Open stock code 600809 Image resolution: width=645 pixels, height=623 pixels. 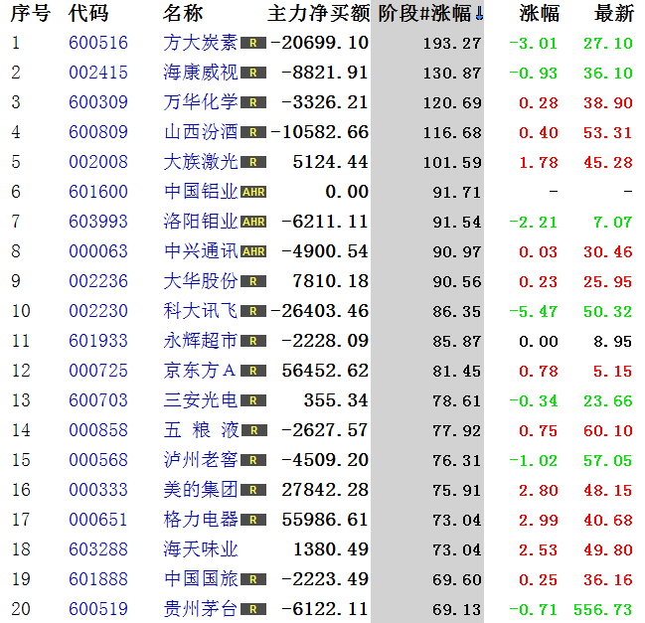[98, 132]
